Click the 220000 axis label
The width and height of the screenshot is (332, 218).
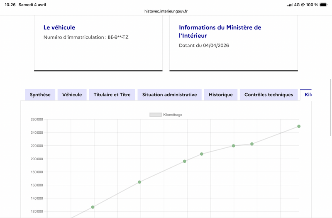pyautogui.click(x=37, y=146)
